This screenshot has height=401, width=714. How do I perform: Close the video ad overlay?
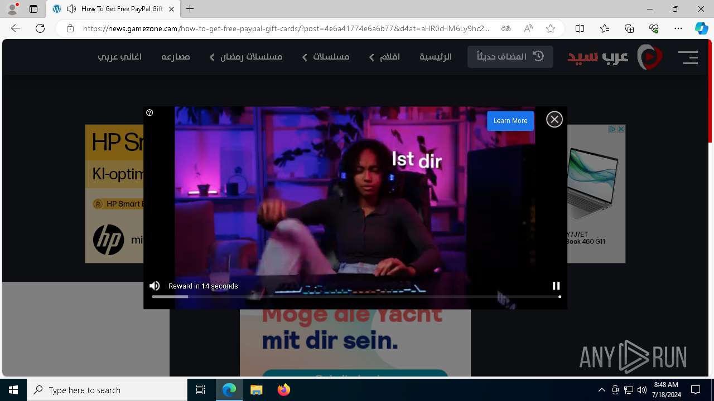(x=554, y=119)
